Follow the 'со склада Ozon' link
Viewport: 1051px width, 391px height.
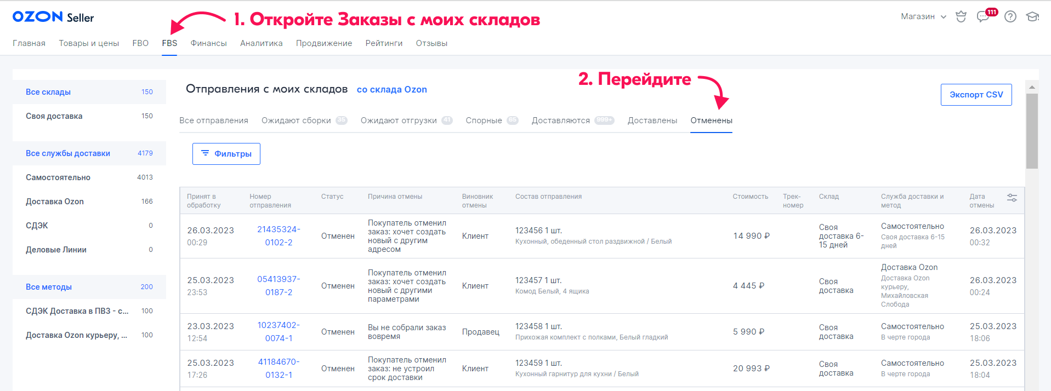tap(391, 90)
